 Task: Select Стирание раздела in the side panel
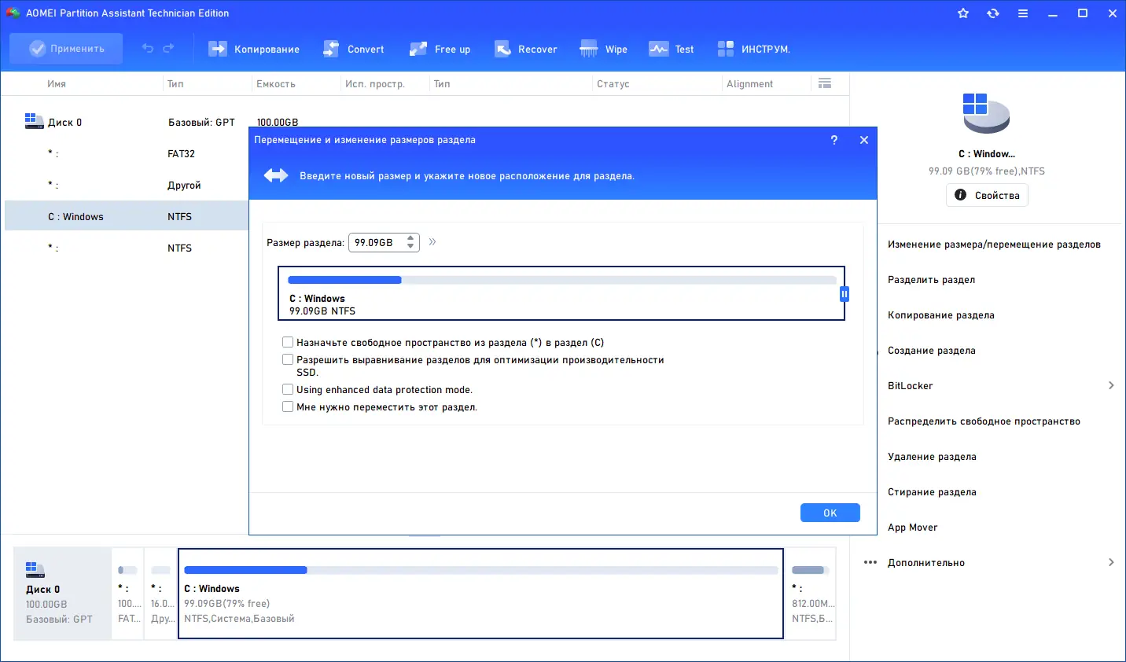pyautogui.click(x=932, y=492)
